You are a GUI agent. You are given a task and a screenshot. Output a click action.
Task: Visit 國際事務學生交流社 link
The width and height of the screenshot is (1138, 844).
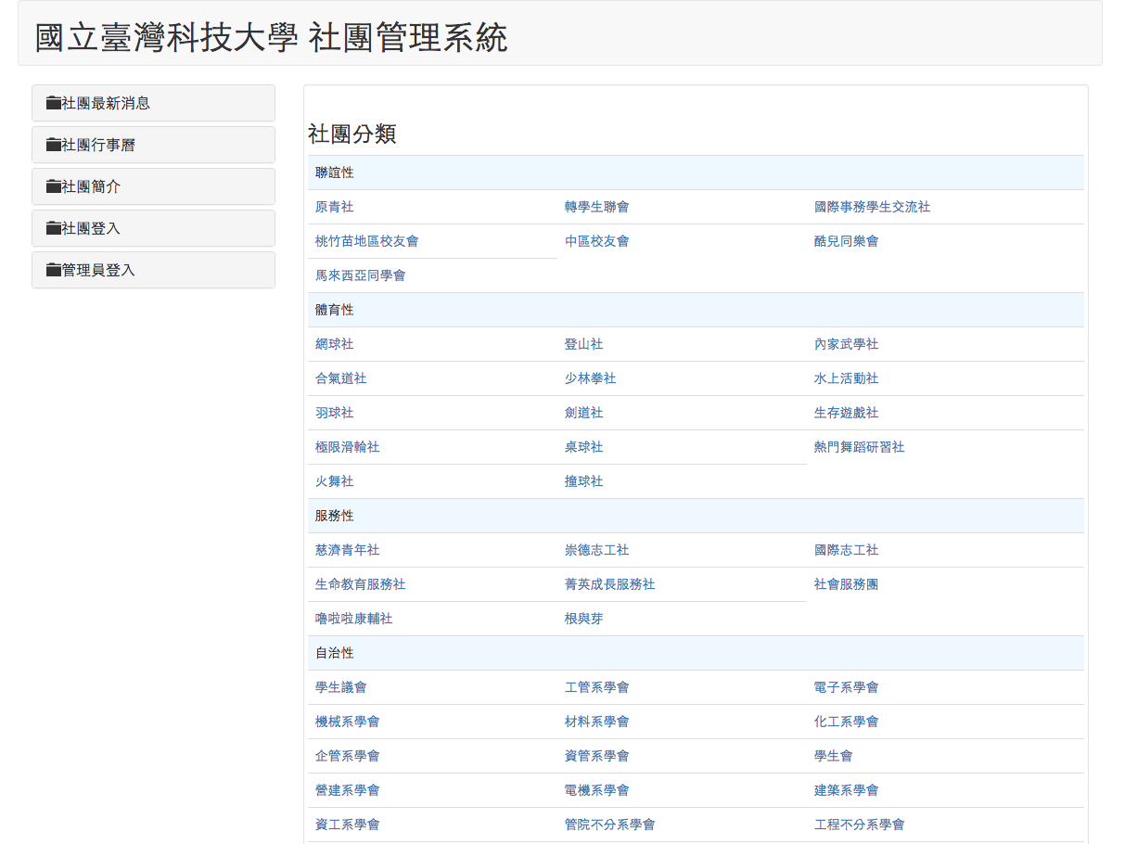(x=872, y=207)
